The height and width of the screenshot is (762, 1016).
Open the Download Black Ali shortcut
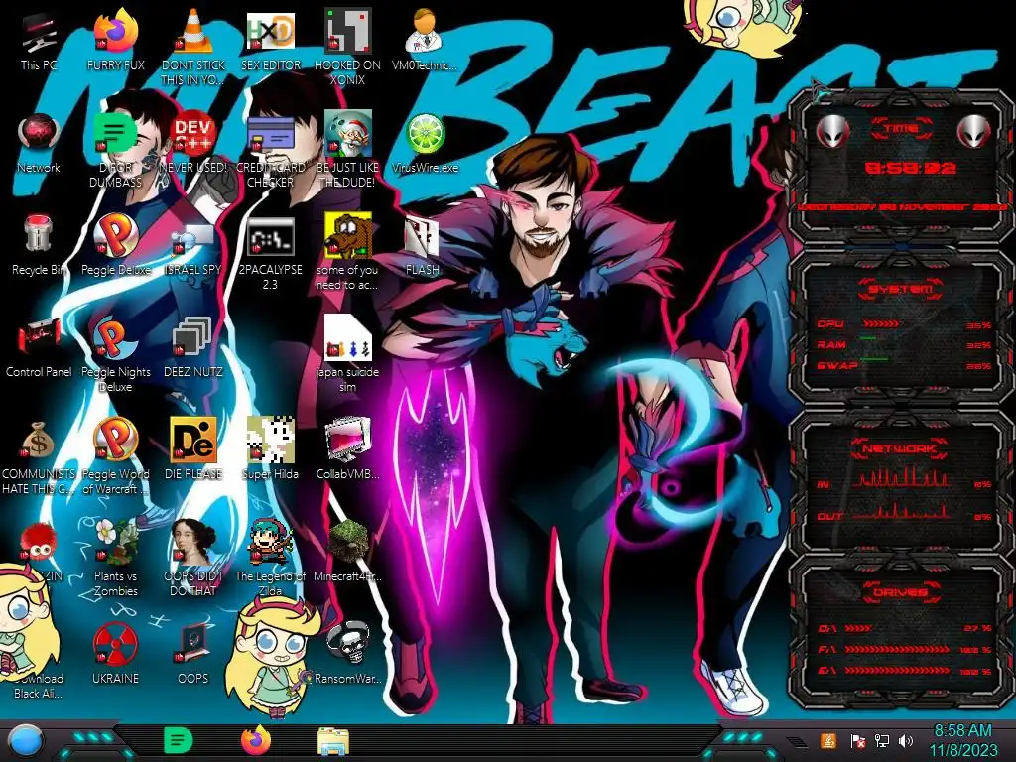[x=39, y=686]
